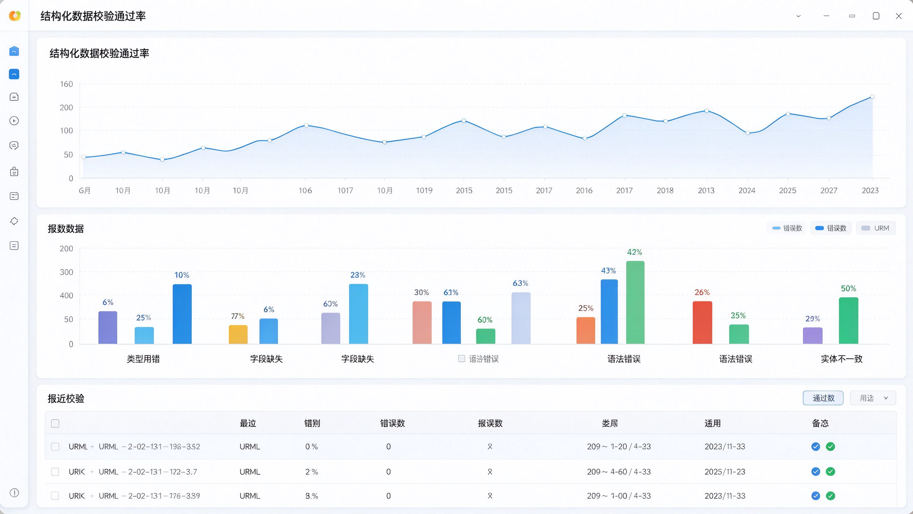
Task: Click green check icon in 1-00 / 4-33 row
Action: pyautogui.click(x=830, y=496)
